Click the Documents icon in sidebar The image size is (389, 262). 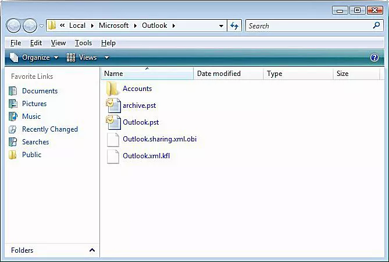pyautogui.click(x=13, y=91)
